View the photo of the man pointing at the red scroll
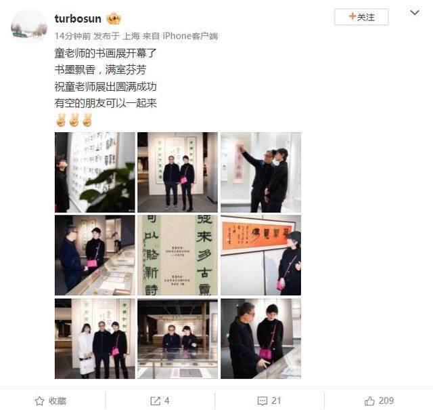Screen dimensions: 433x410 click(x=260, y=172)
